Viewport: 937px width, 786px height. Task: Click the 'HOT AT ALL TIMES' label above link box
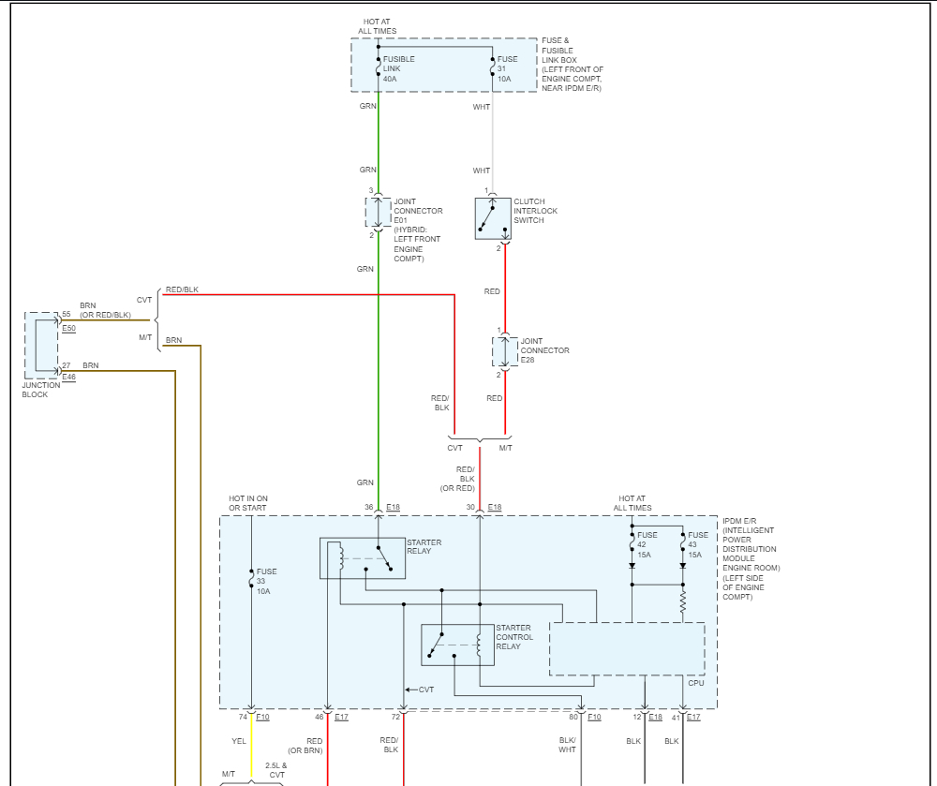377,26
